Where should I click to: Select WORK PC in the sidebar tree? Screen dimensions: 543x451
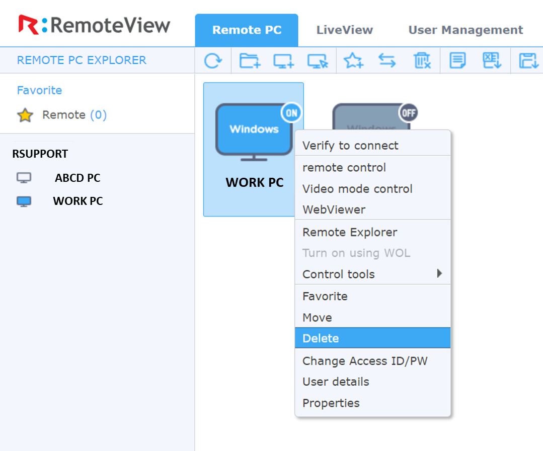point(78,201)
